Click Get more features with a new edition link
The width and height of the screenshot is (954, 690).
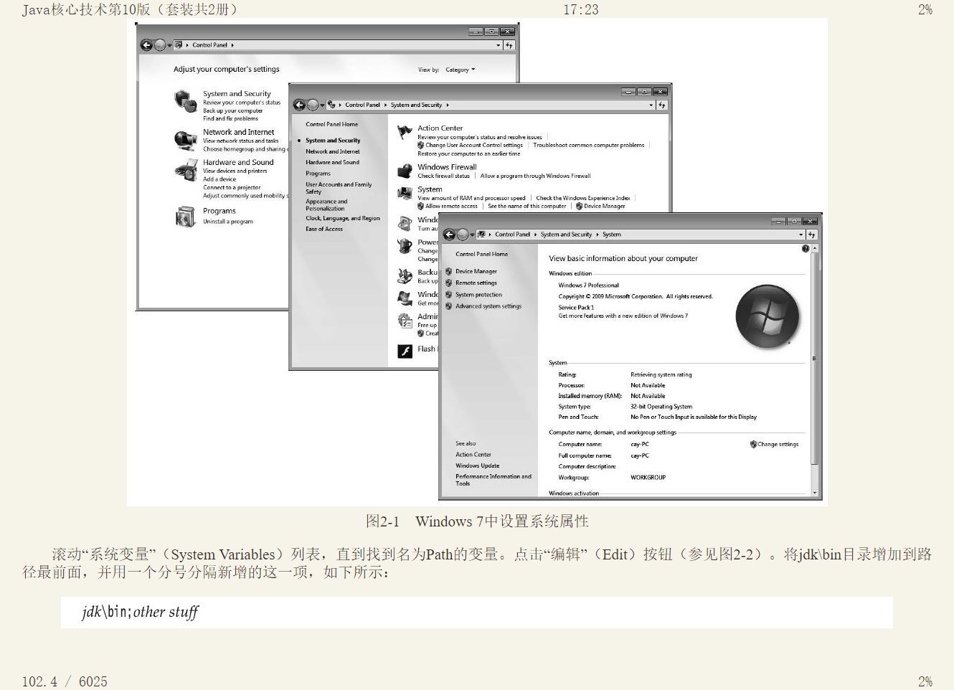[x=623, y=316]
